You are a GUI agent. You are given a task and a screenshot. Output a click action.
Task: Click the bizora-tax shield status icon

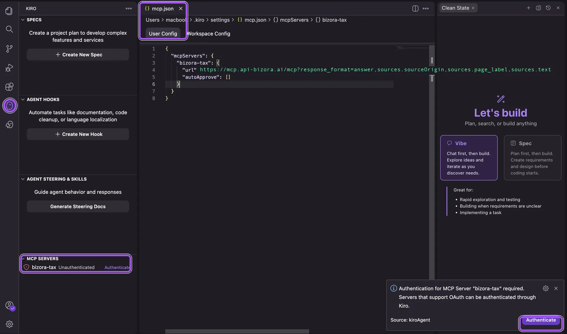tap(26, 267)
